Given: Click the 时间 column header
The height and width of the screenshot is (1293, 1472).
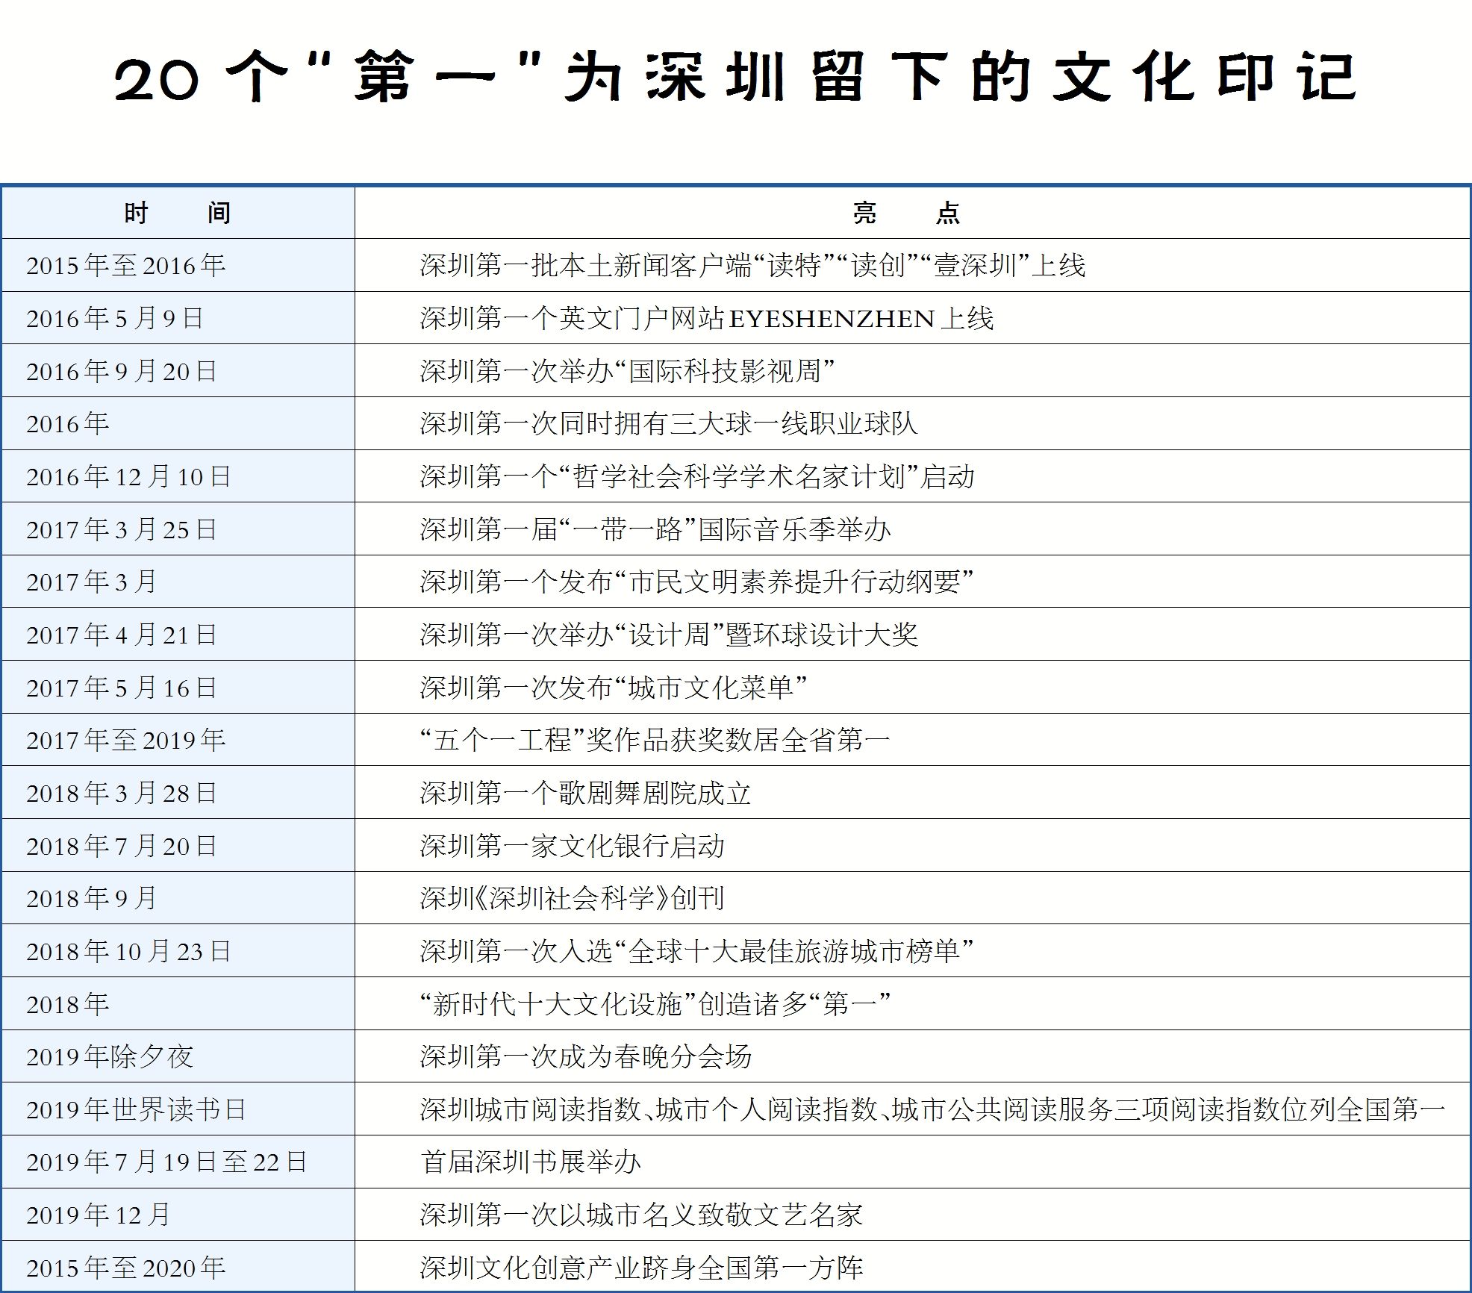Looking at the screenshot, I should point(178,214).
